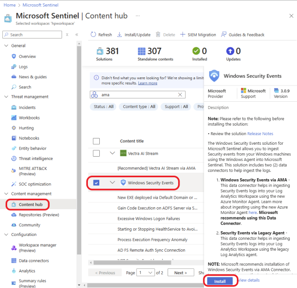297x288 pixels.
Task: Collapse the Vectra AI Stream row chevron
Action: pyautogui.click(x=112, y=153)
